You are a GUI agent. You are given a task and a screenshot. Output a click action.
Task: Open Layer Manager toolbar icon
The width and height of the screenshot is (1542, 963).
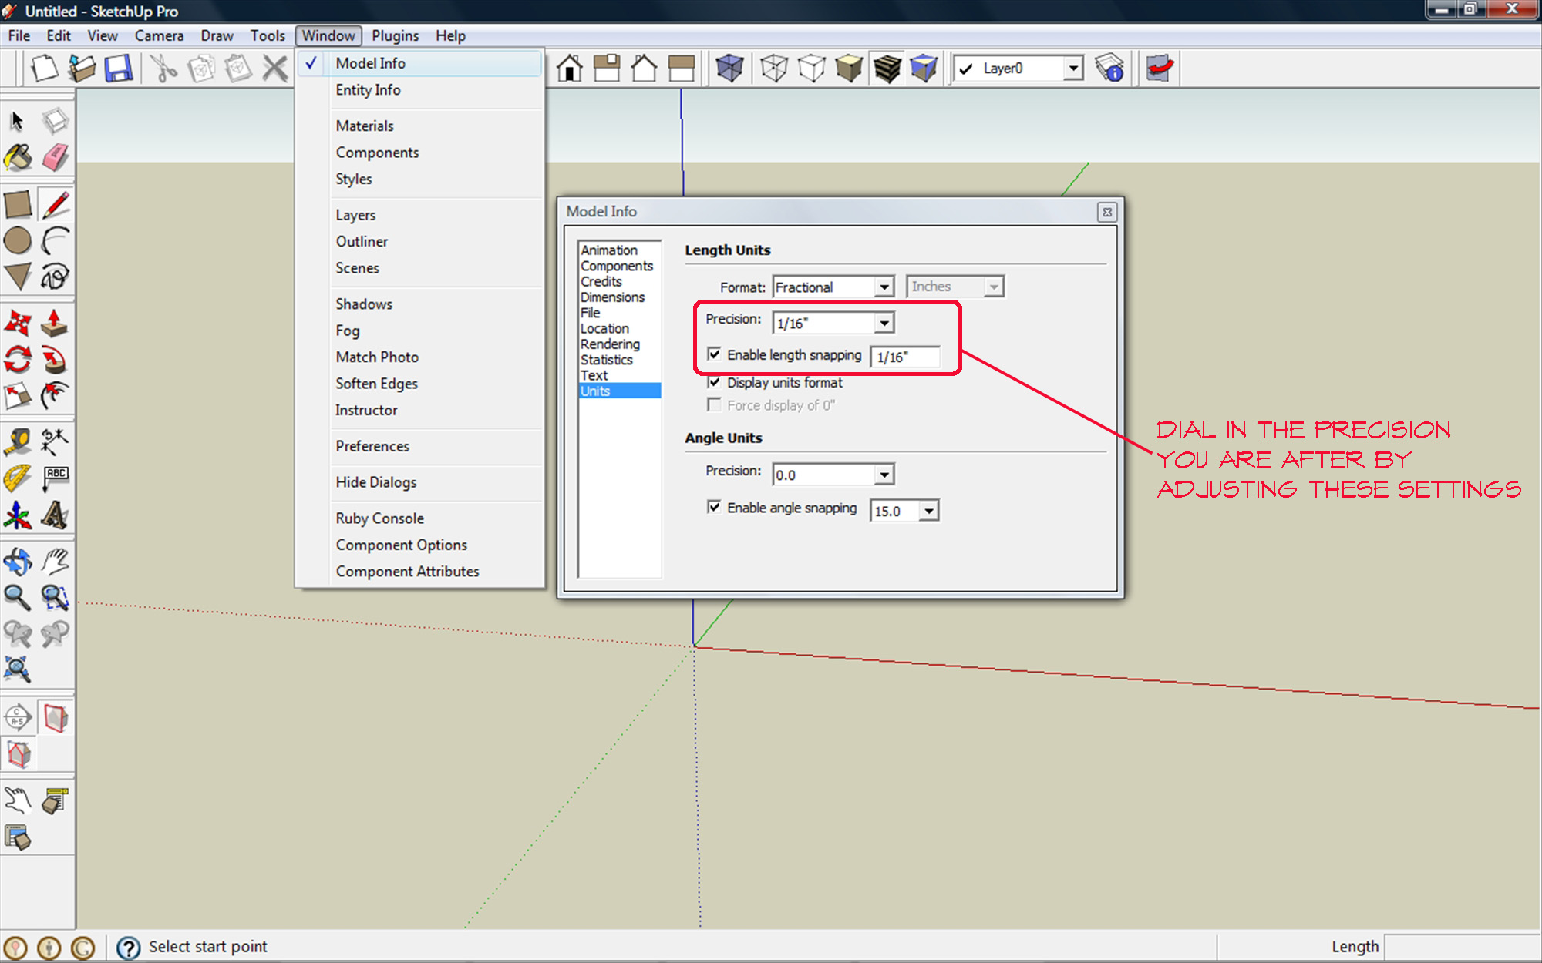pyautogui.click(x=1109, y=69)
